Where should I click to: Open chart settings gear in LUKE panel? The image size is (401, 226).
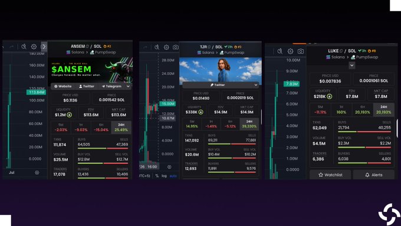pos(290,51)
